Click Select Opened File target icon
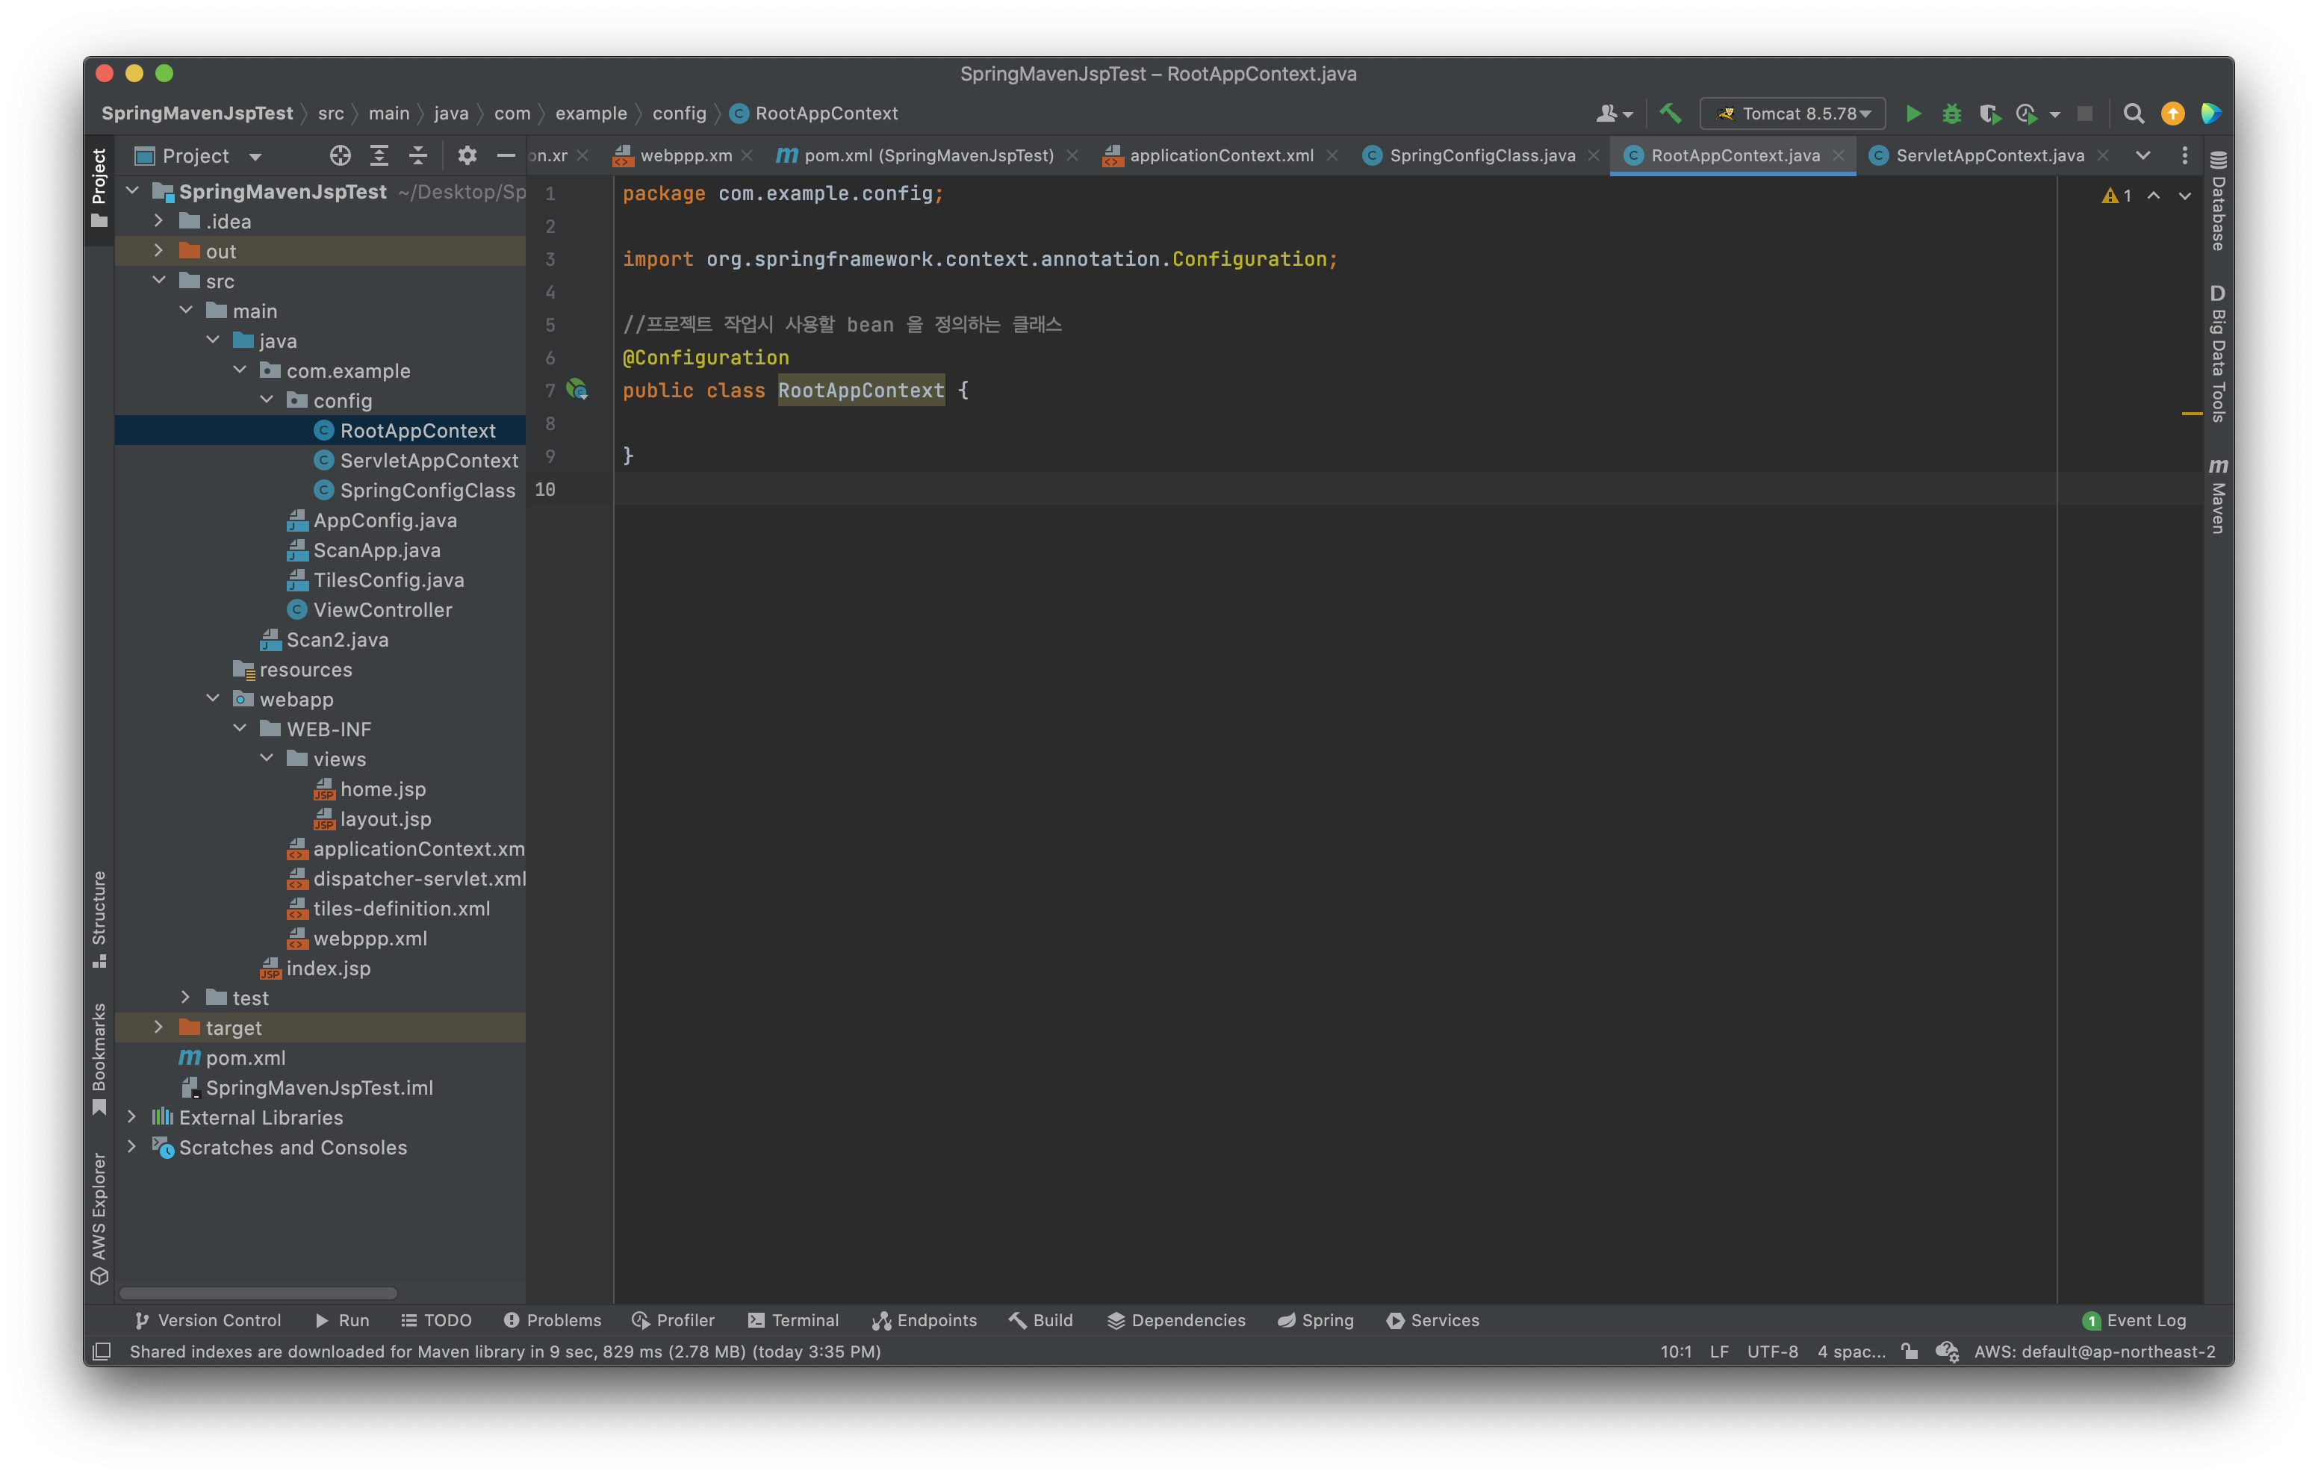Viewport: 2318px width, 1477px height. click(340, 156)
